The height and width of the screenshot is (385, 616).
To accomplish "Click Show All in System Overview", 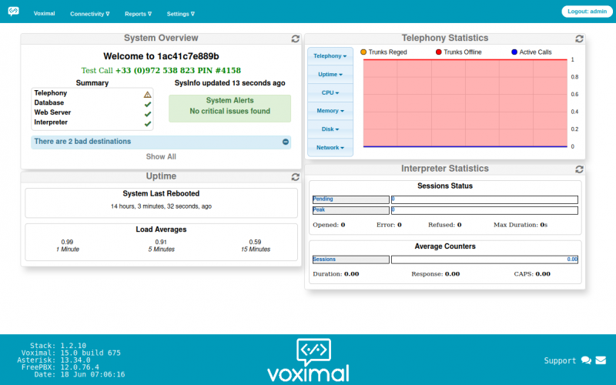I will coord(161,156).
